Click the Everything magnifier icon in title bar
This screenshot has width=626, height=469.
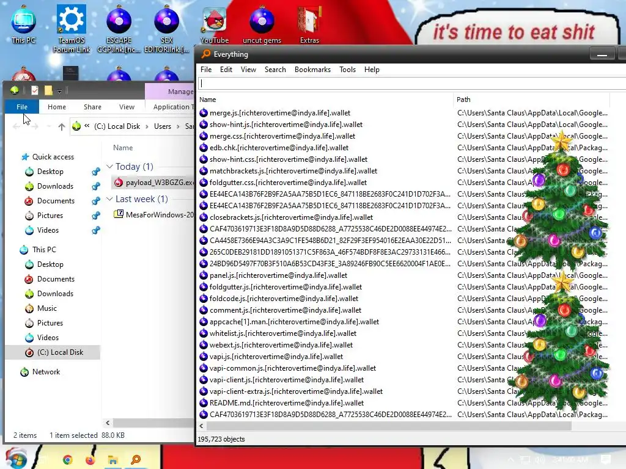point(206,54)
